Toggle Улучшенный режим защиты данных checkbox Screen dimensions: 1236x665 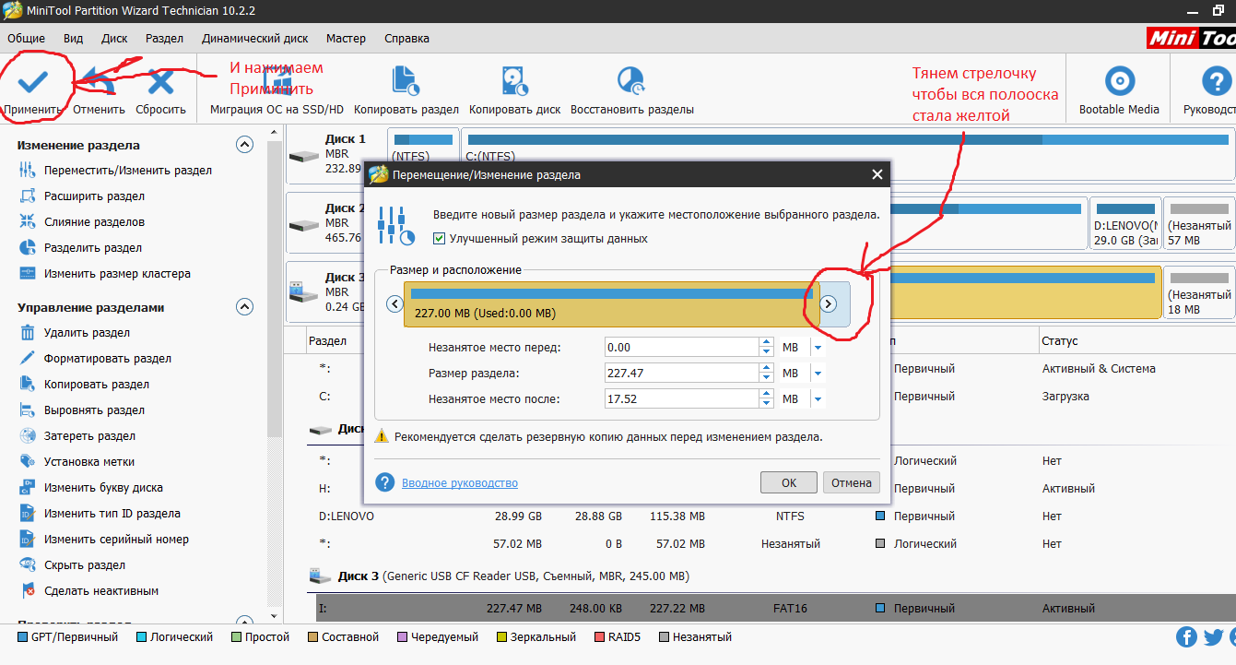point(440,239)
